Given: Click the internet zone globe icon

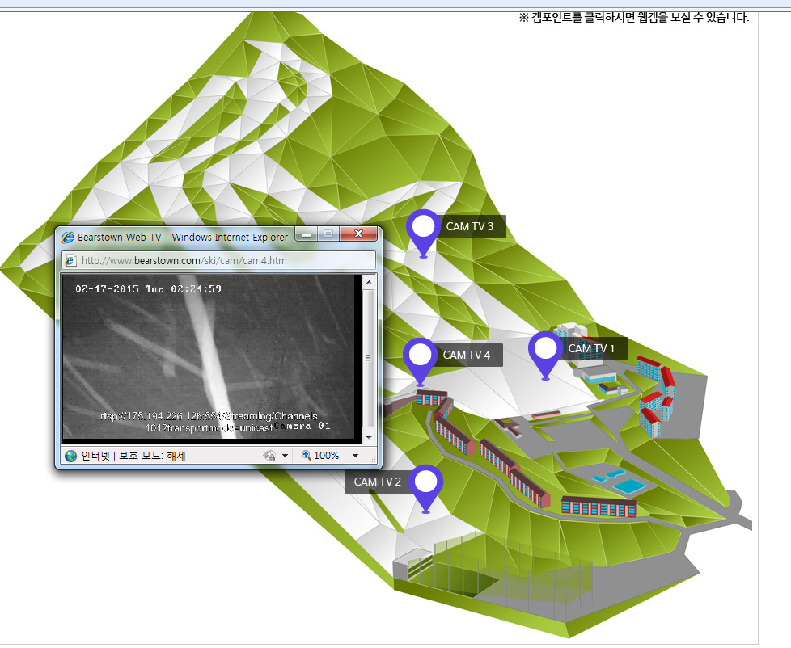Looking at the screenshot, I should (x=70, y=456).
